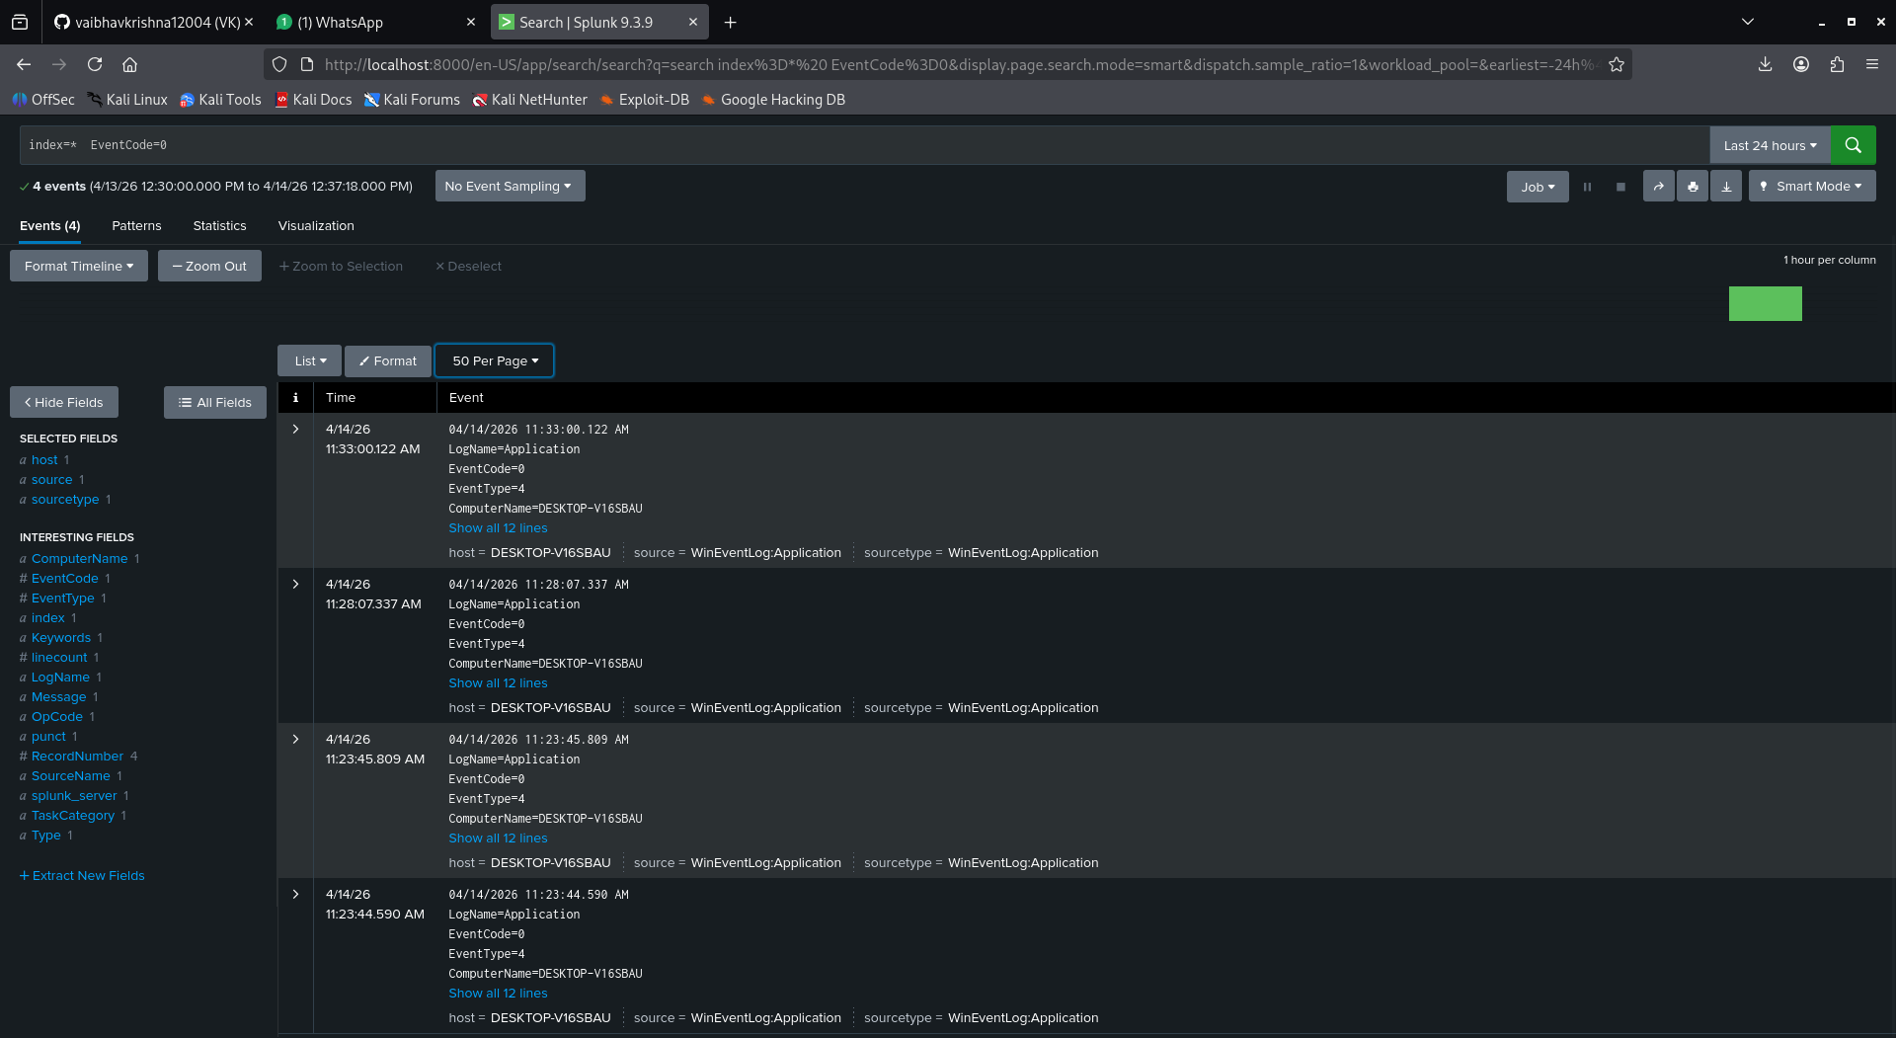The height and width of the screenshot is (1038, 1896).
Task: Open the All Fields dialog
Action: click(214, 402)
